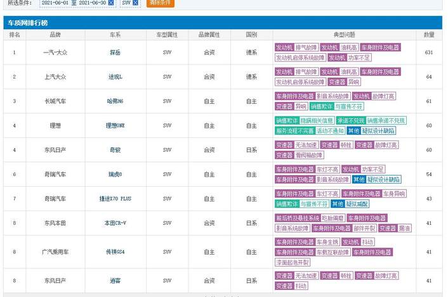Select 销售承诺不兑现 tag in 理想ONE row

pos(386,120)
